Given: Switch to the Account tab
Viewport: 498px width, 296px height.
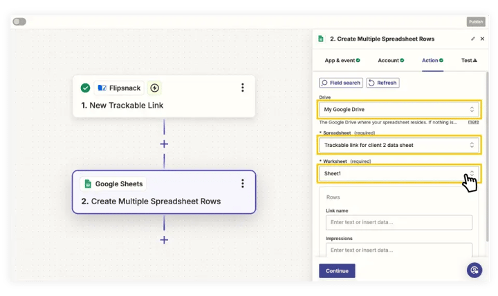Looking at the screenshot, I should [391, 60].
